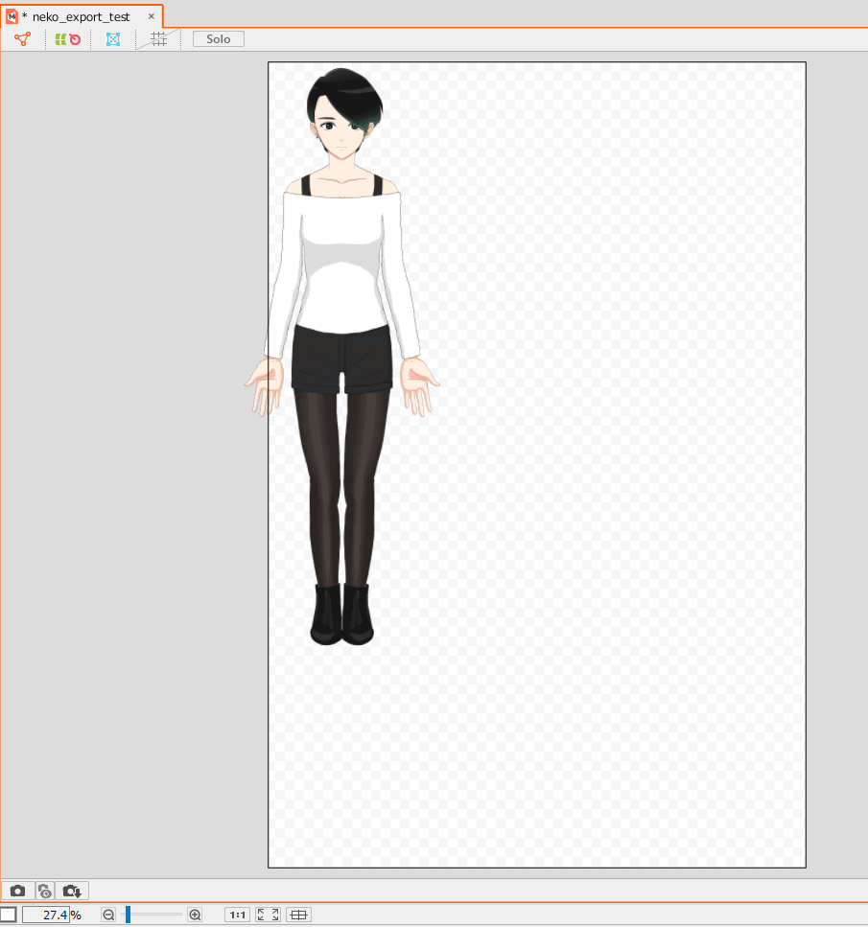Screen dimensions: 868x927
Task: Switch to the neko_export_test tab
Action: (81, 16)
